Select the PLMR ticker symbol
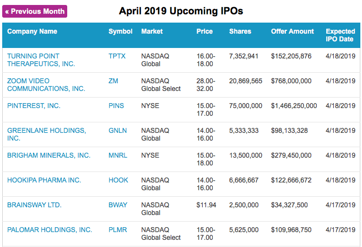362x247 pixels. click(x=118, y=230)
